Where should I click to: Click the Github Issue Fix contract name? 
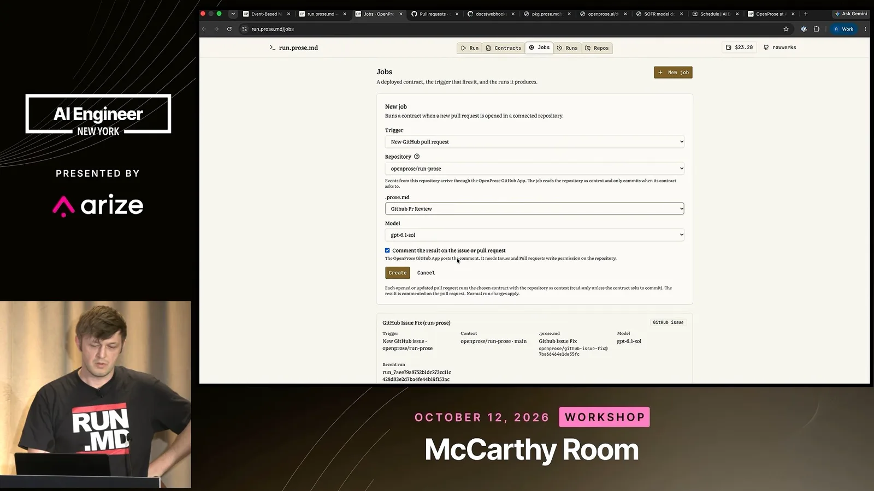tap(558, 342)
